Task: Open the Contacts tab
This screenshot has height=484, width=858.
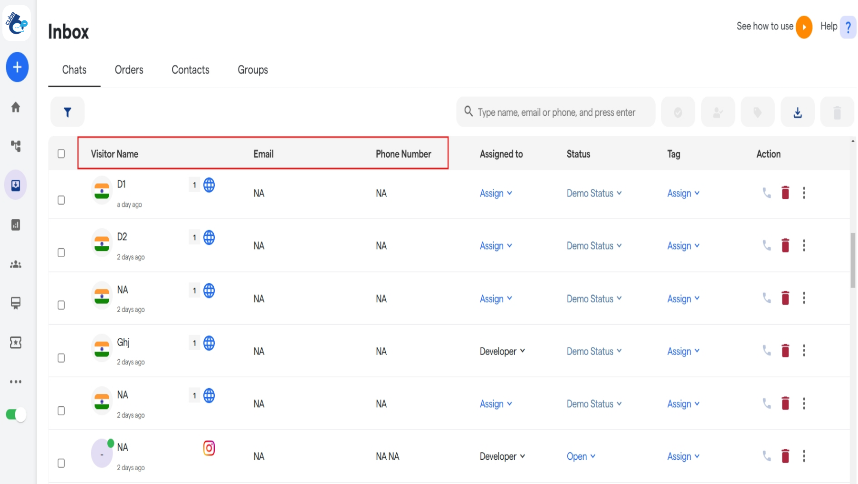Action: 190,70
